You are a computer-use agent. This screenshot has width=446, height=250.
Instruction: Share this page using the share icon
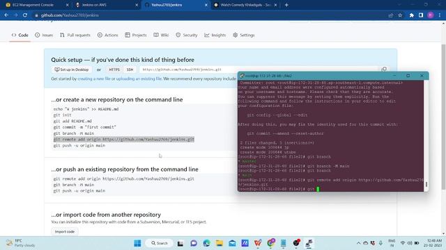coord(390,15)
